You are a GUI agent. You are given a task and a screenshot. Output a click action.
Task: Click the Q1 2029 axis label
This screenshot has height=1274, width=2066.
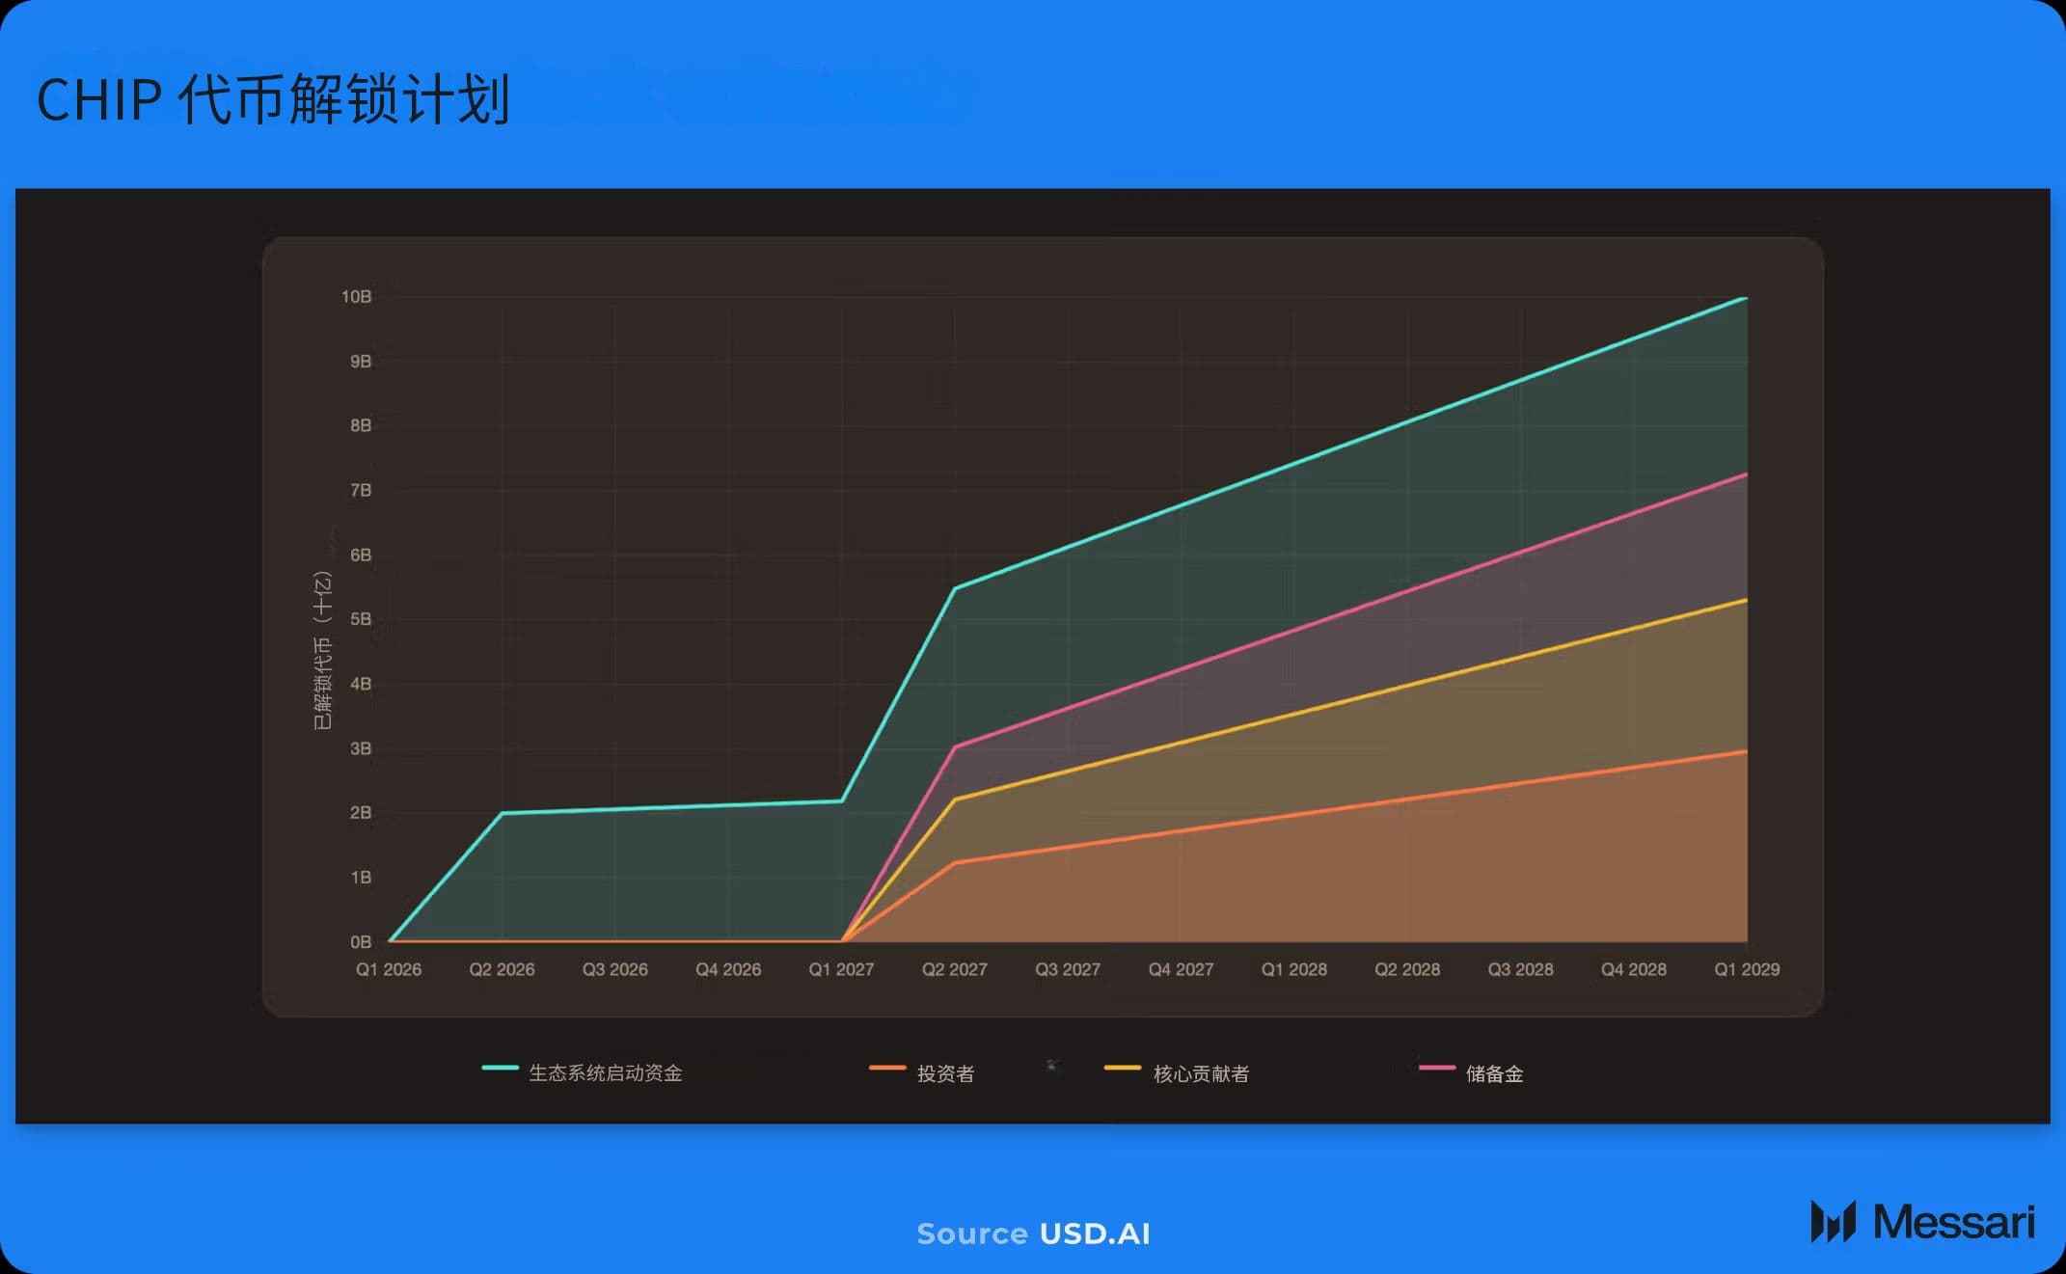[x=1746, y=969]
